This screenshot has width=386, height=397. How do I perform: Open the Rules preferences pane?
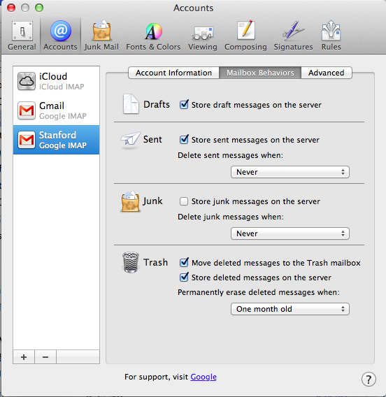331,36
